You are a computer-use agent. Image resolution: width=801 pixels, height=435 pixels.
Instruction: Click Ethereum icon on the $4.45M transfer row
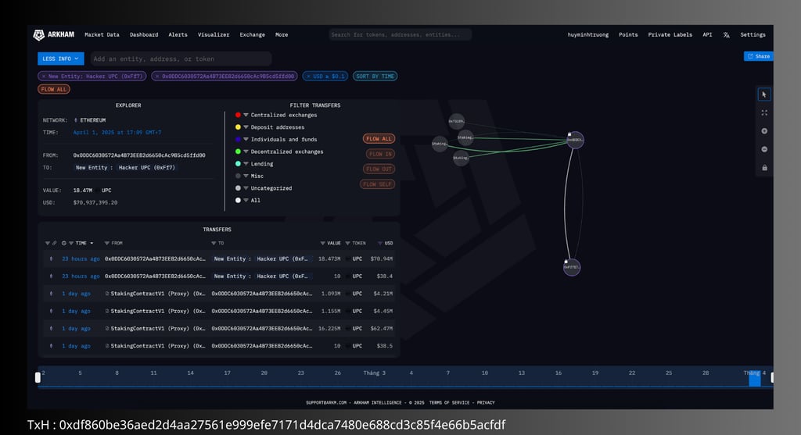[51, 311]
